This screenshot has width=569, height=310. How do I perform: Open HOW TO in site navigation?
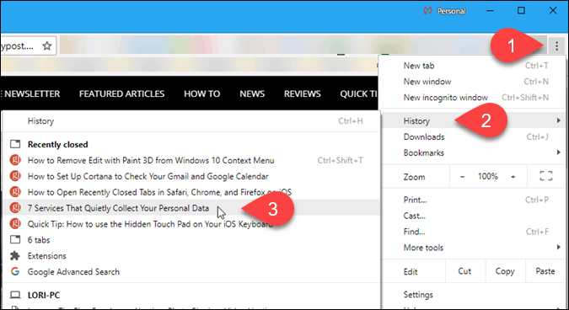[202, 94]
